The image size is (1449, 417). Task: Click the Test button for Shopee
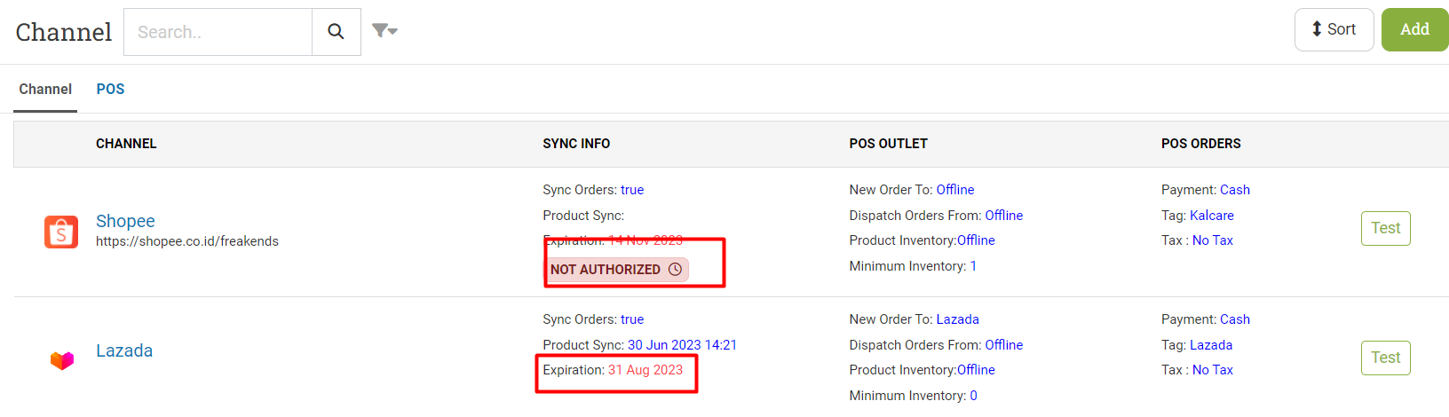point(1385,228)
